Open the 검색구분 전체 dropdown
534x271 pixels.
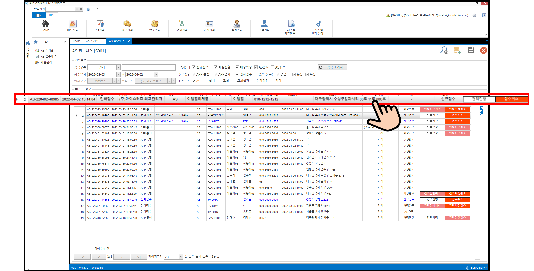118,67
